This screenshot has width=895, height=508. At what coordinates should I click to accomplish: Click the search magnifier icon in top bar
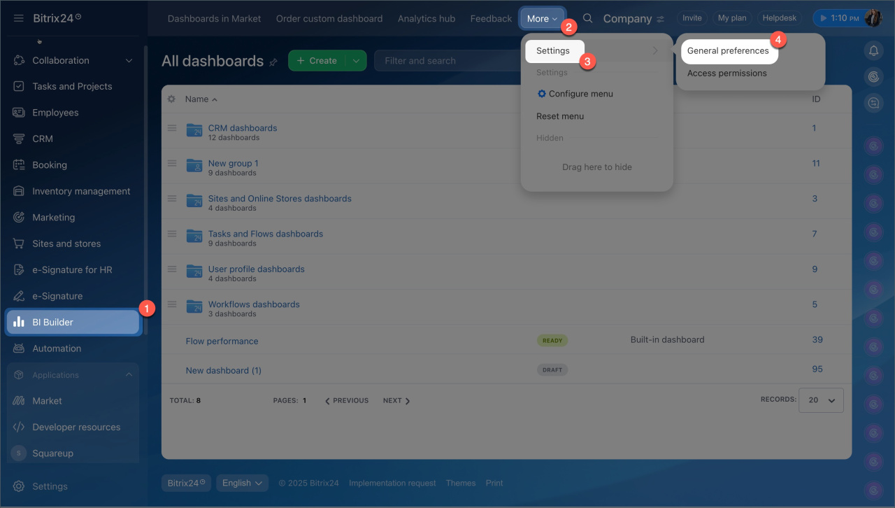click(x=588, y=18)
